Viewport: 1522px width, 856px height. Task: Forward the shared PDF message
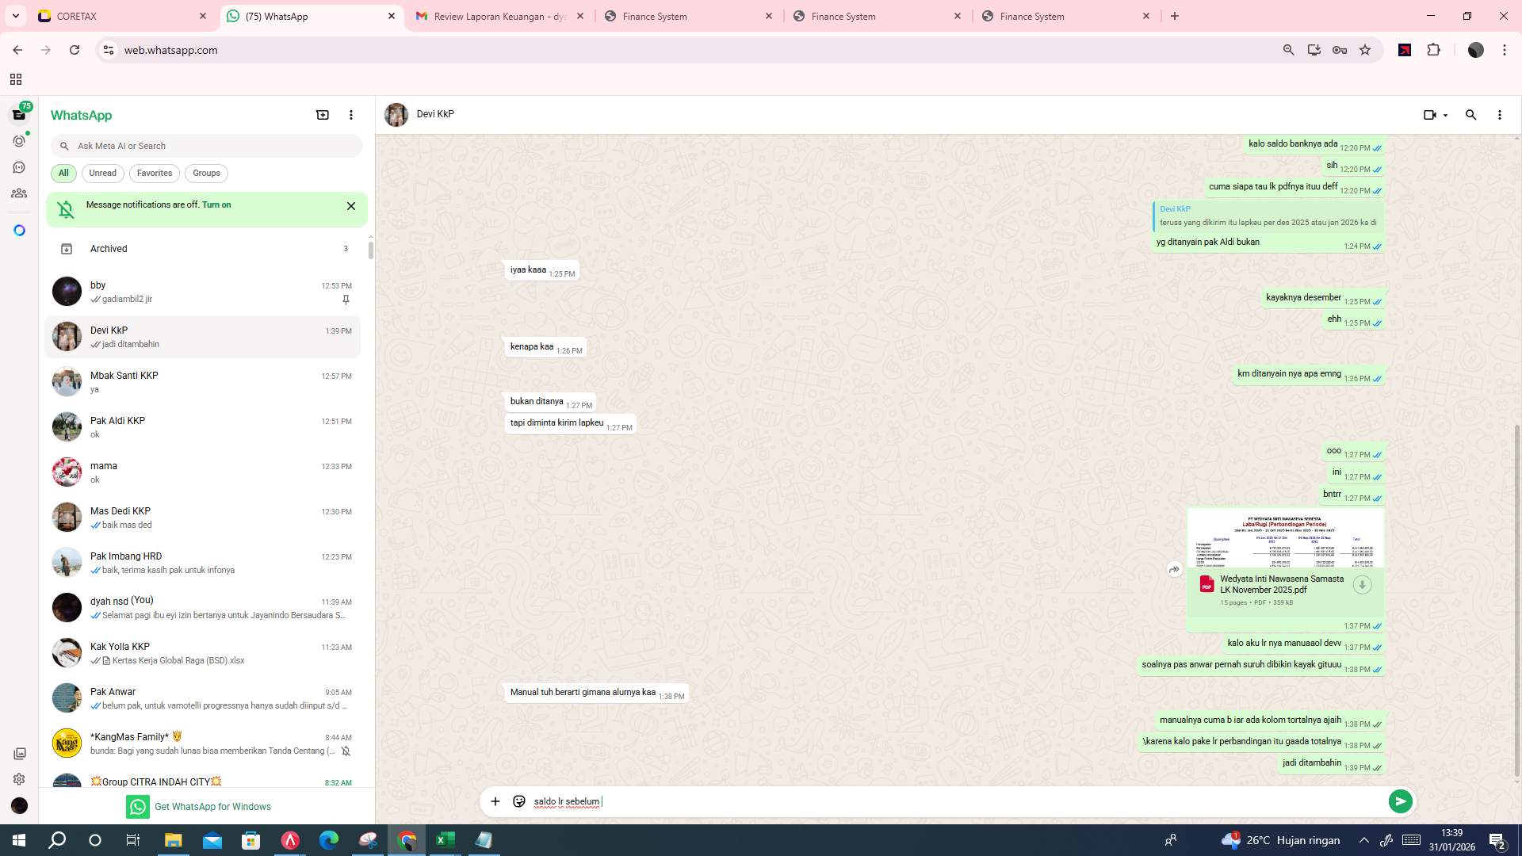coord(1174,569)
